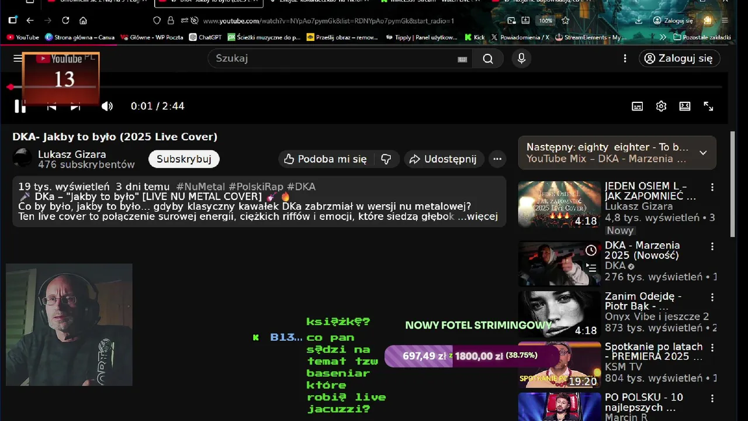Skip to the next video
This screenshot has height=421, width=748.
[75, 106]
